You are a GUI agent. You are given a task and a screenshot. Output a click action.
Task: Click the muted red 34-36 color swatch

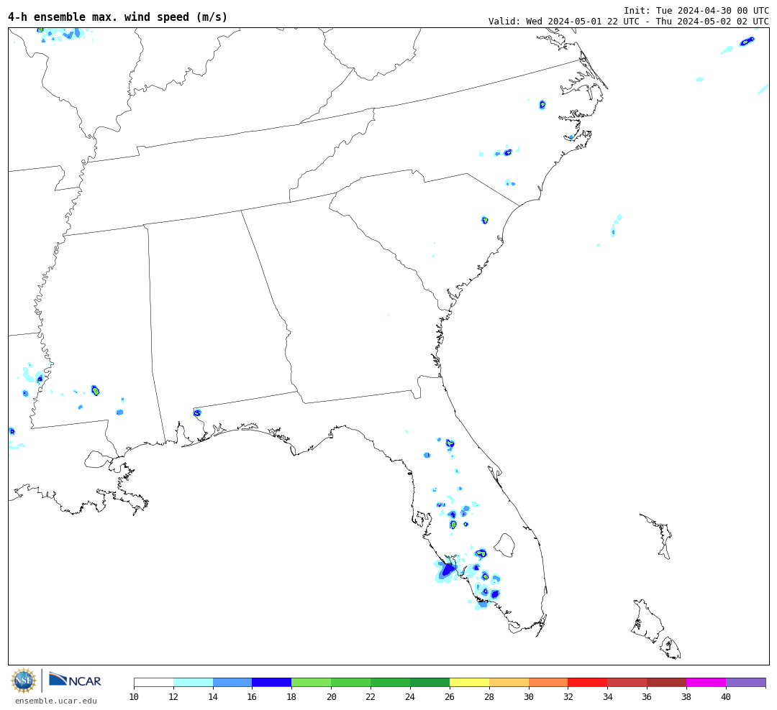pyautogui.click(x=627, y=683)
